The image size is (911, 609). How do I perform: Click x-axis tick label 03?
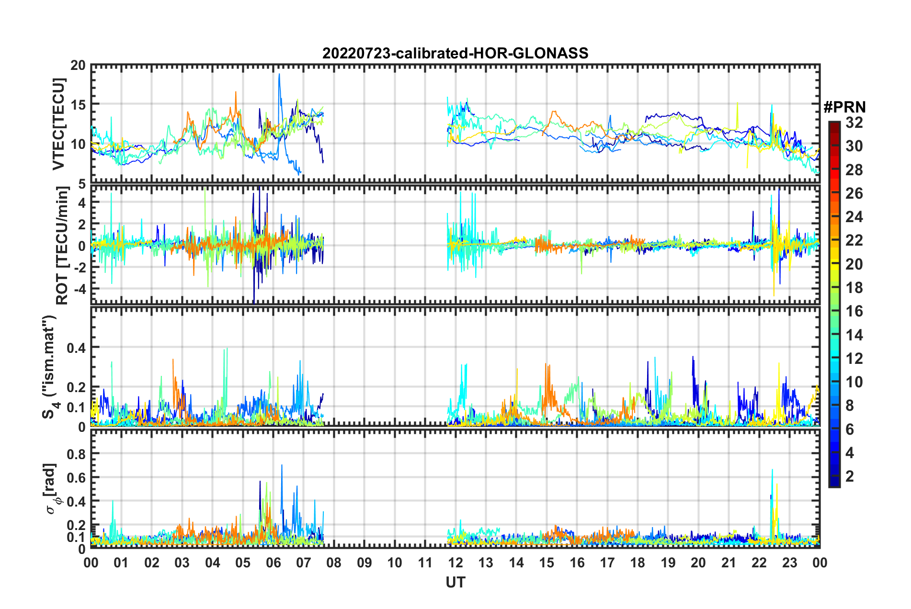[x=182, y=563]
